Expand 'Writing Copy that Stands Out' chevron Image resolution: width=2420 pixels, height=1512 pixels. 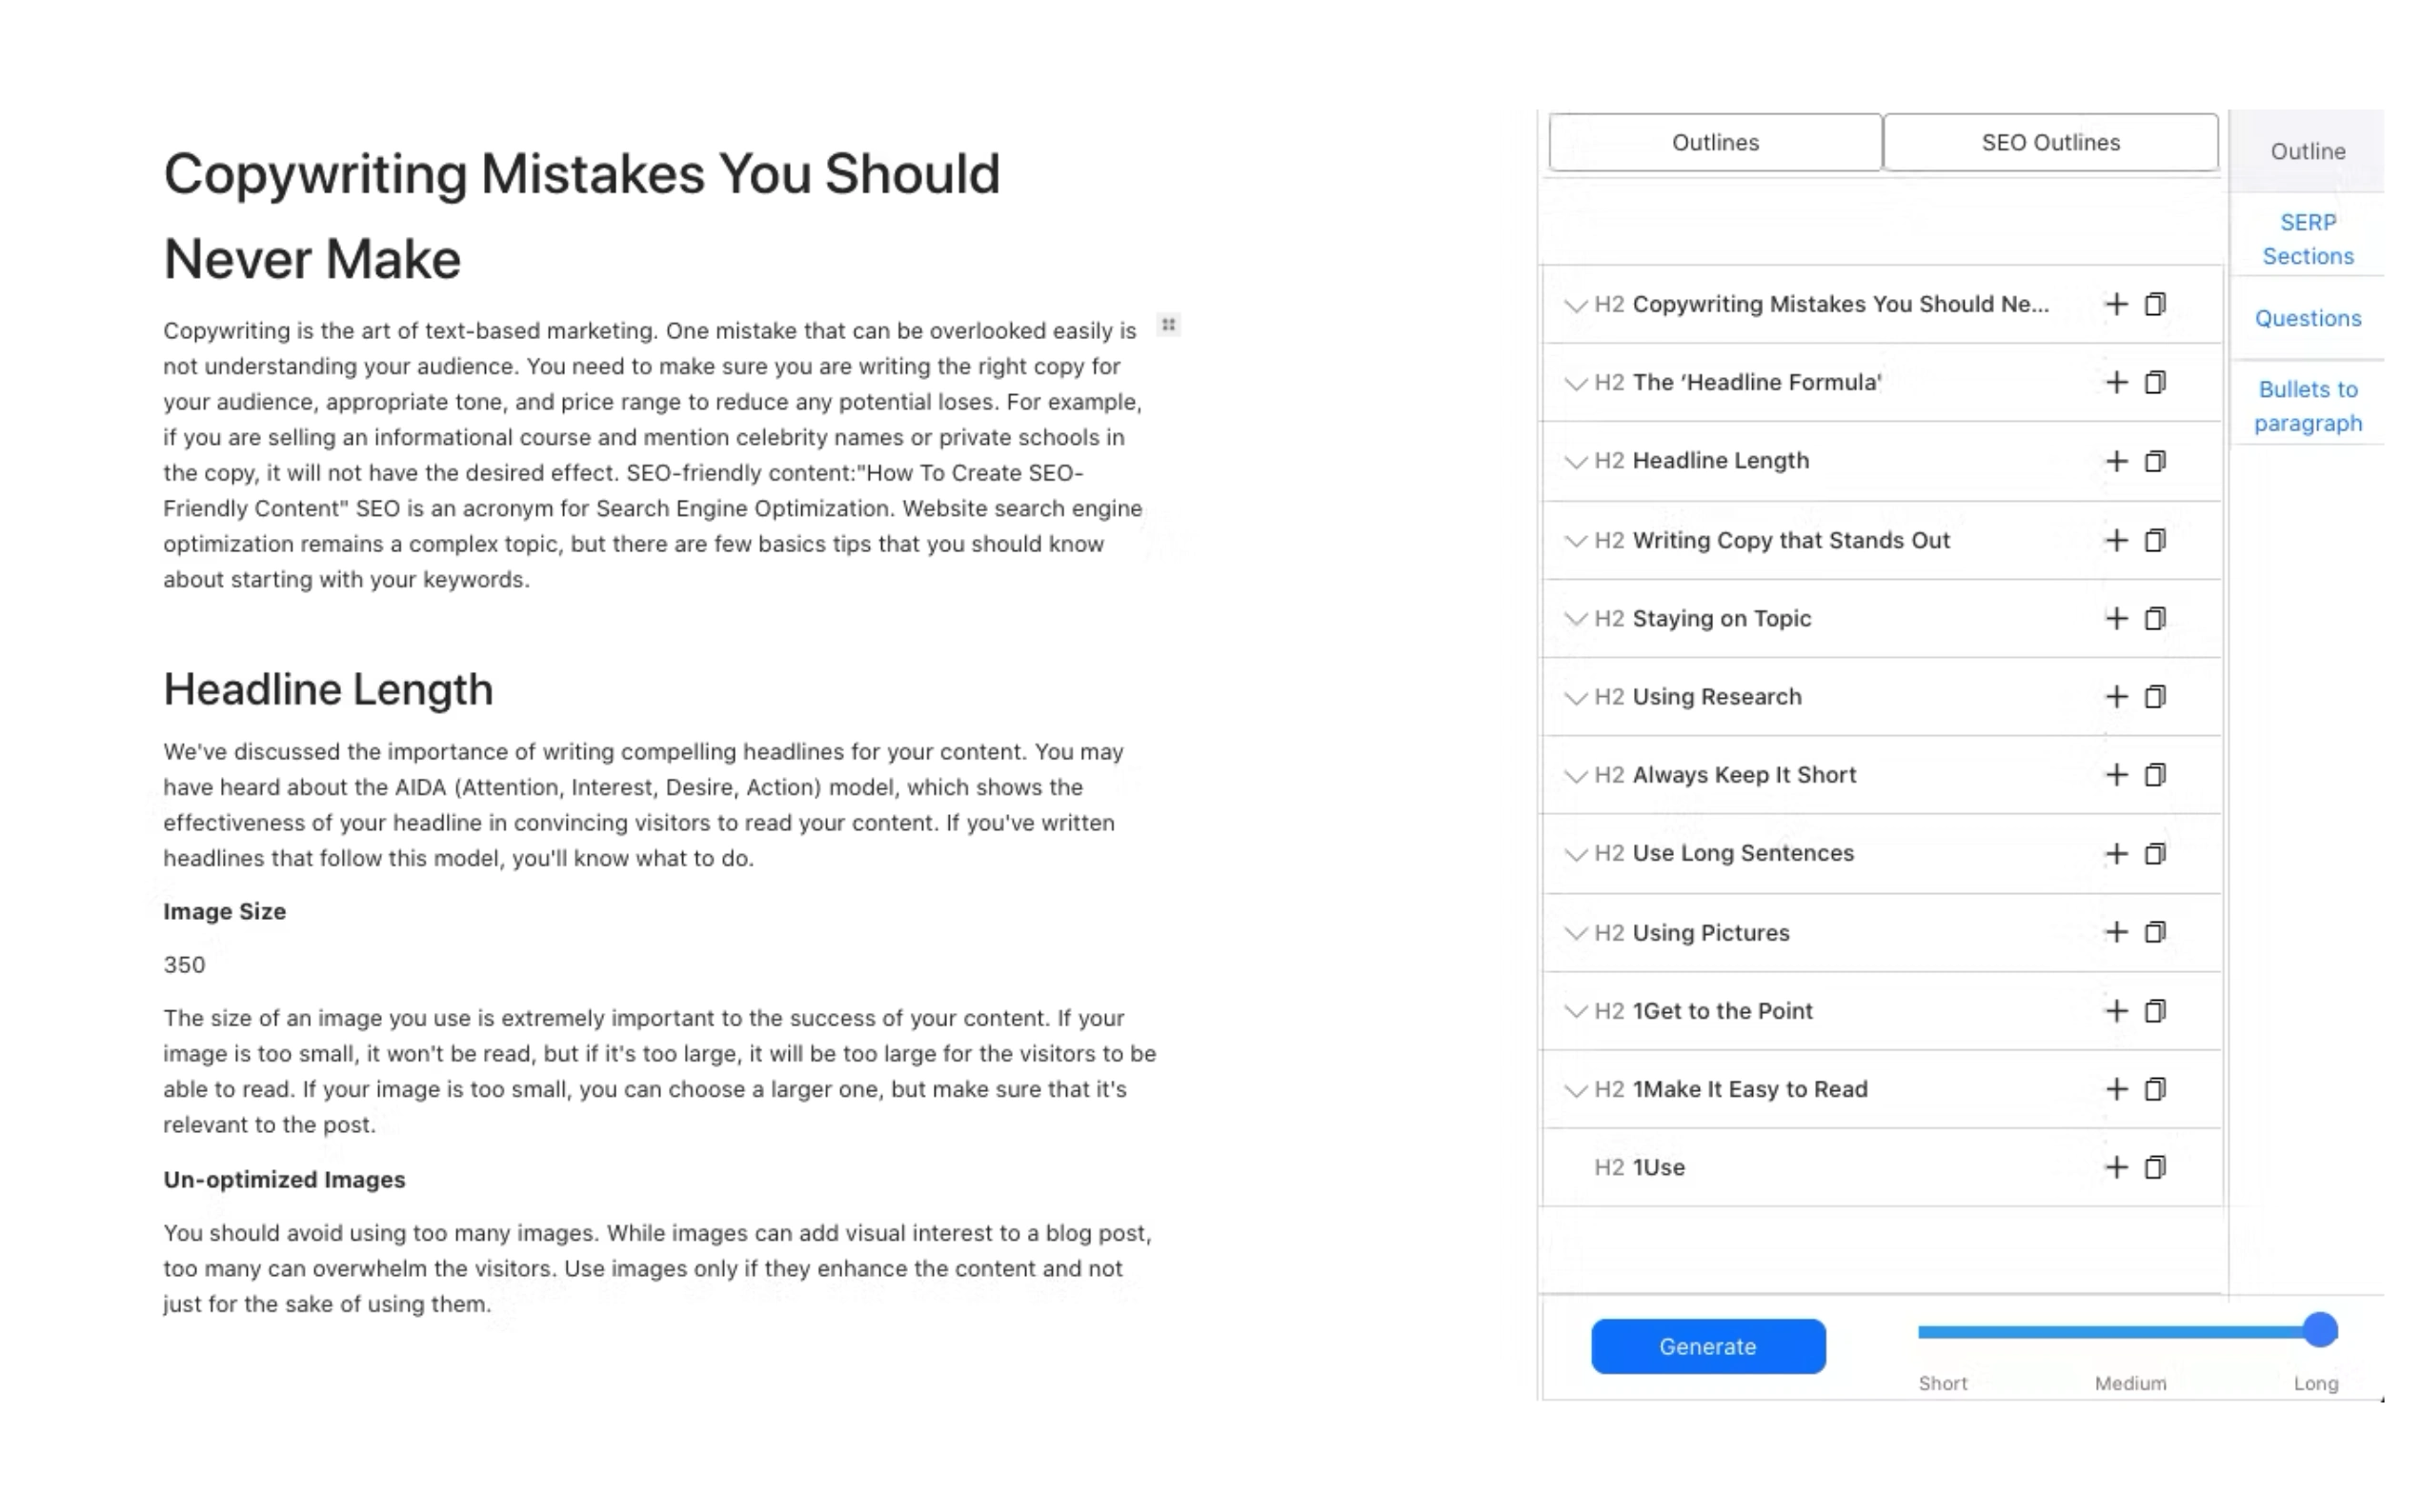pyautogui.click(x=1575, y=541)
